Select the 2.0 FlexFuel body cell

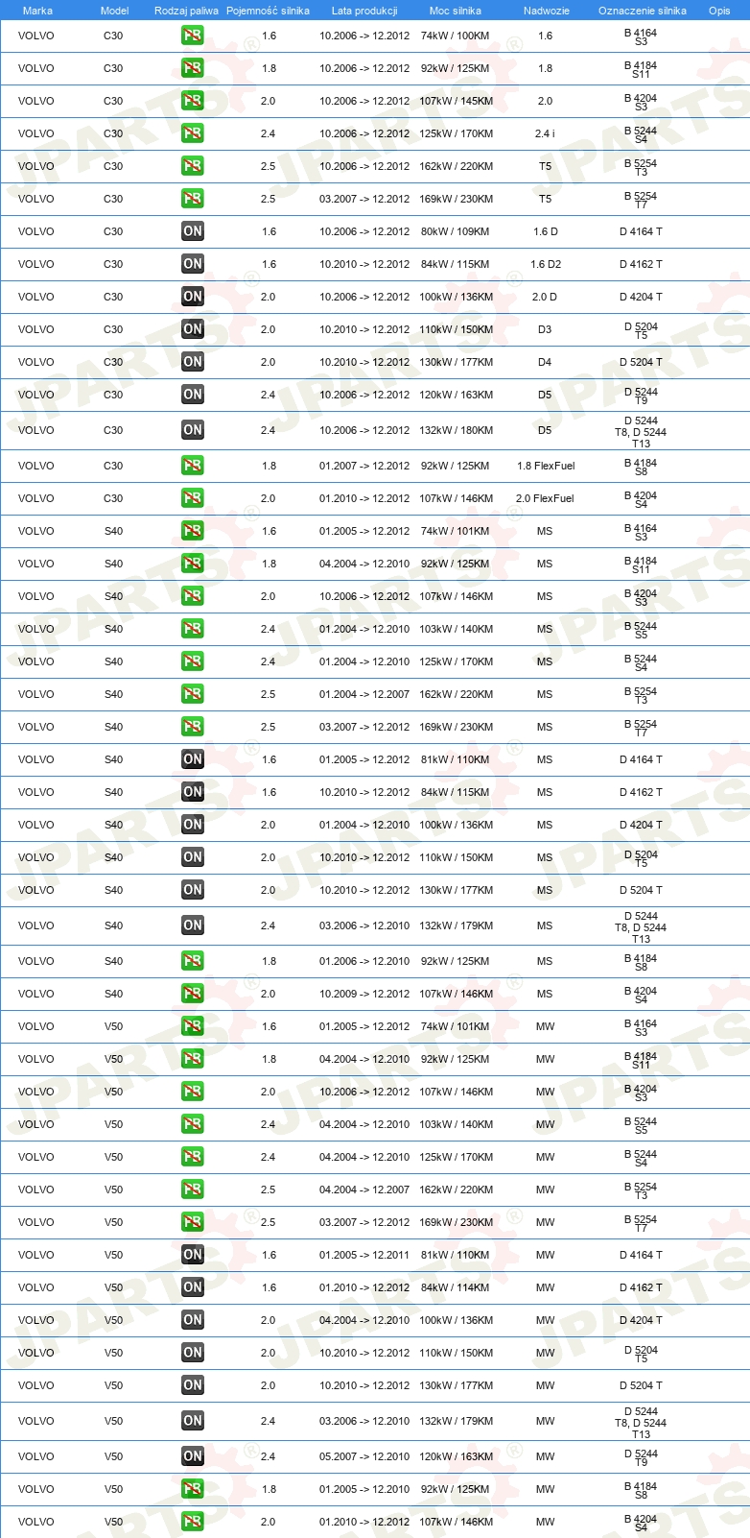pos(545,498)
